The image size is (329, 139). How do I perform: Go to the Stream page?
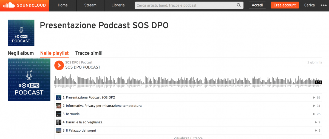click(90, 5)
